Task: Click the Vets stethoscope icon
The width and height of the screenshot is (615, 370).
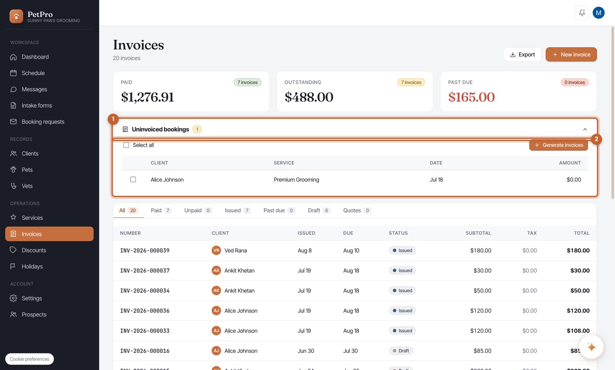Action: (x=13, y=186)
